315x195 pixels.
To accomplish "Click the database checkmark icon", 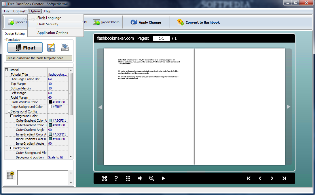I will click(10, 175).
